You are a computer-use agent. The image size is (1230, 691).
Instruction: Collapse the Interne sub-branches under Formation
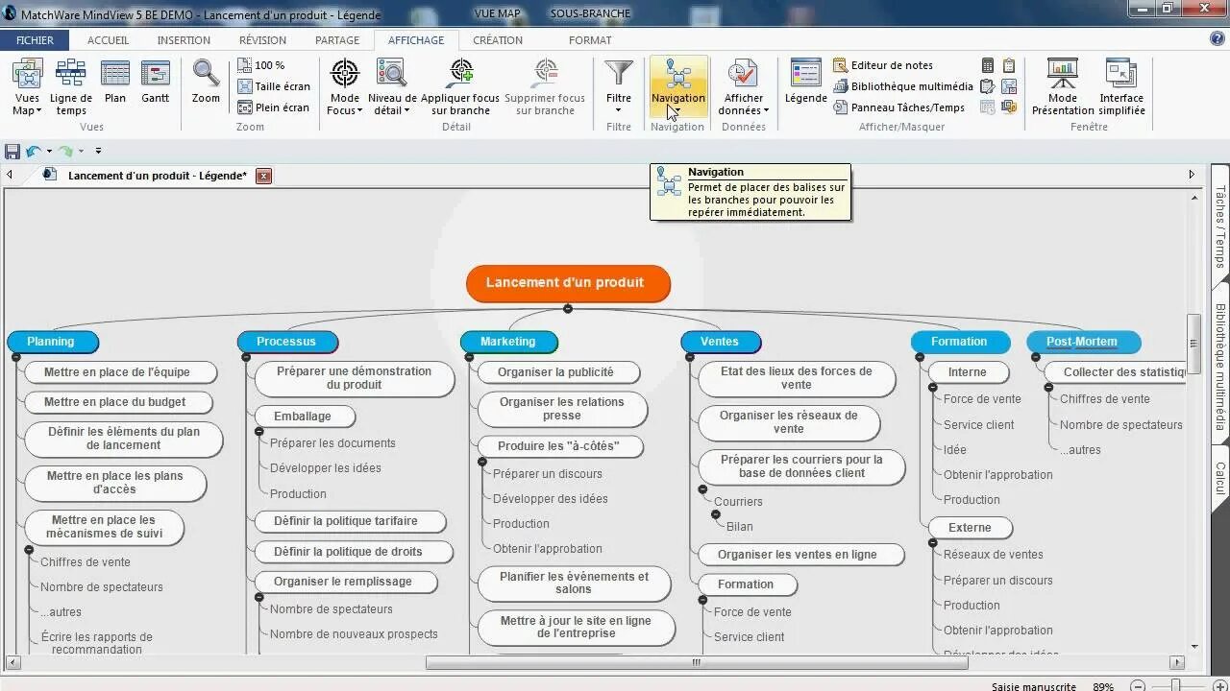(933, 388)
